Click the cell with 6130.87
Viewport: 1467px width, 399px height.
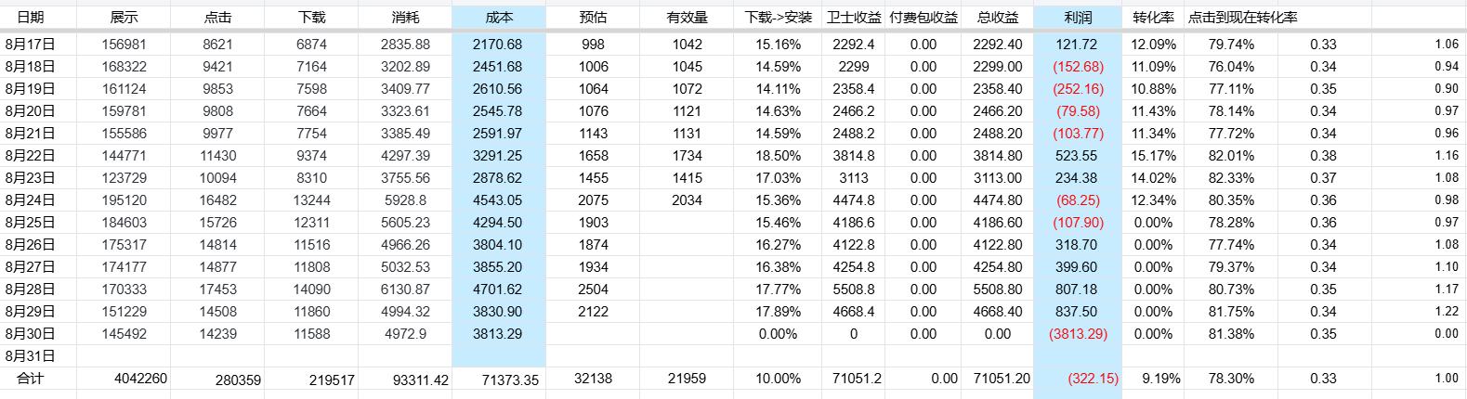pyautogui.click(x=405, y=289)
